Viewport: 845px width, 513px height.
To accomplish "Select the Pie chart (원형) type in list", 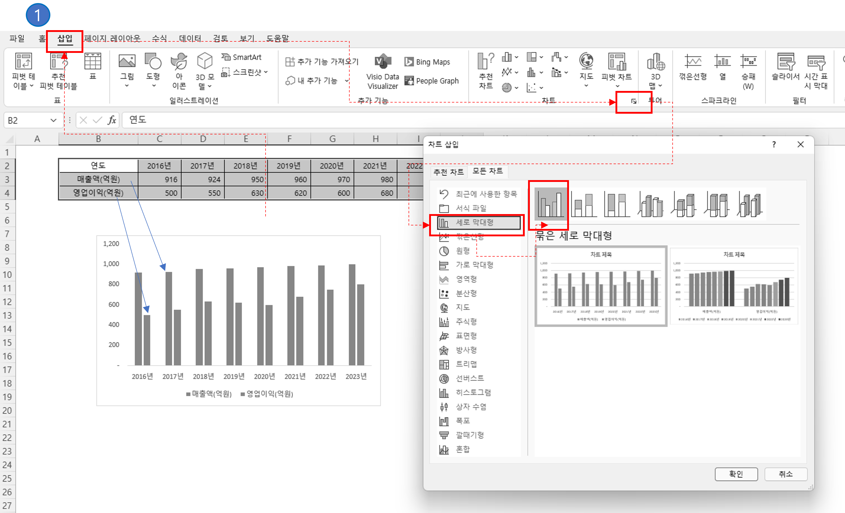I will pyautogui.click(x=462, y=251).
